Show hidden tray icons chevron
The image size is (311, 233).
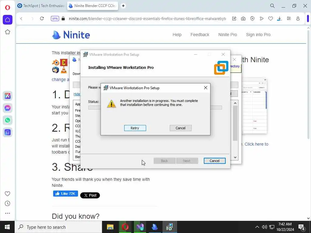pyautogui.click(x=257, y=227)
